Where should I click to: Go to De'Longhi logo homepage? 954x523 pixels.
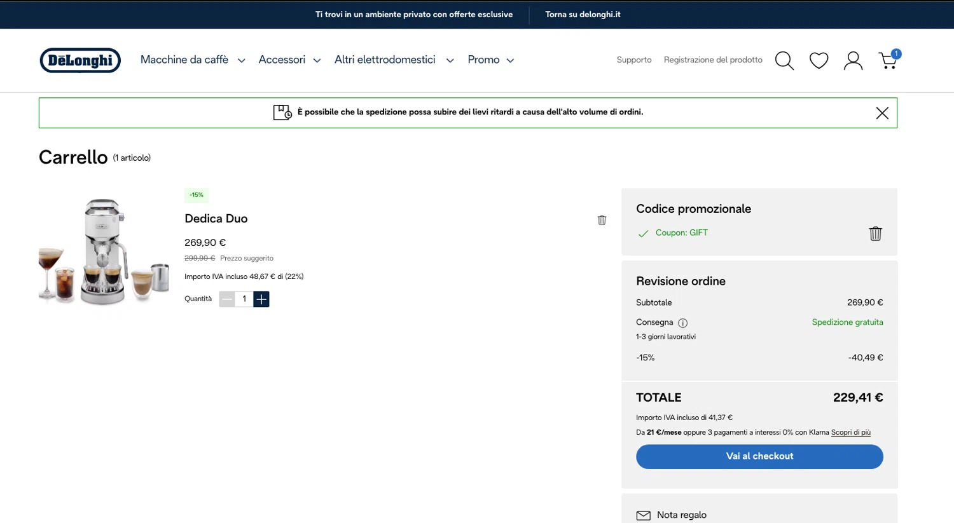pyautogui.click(x=80, y=60)
